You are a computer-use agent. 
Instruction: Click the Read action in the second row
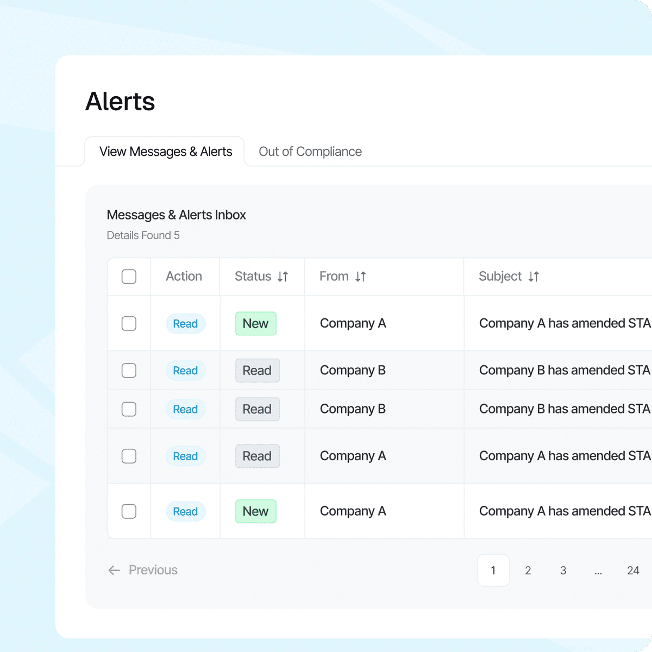coord(185,371)
